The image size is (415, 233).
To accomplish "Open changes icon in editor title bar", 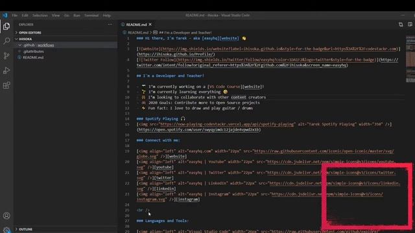I will pyautogui.click(x=401, y=25).
